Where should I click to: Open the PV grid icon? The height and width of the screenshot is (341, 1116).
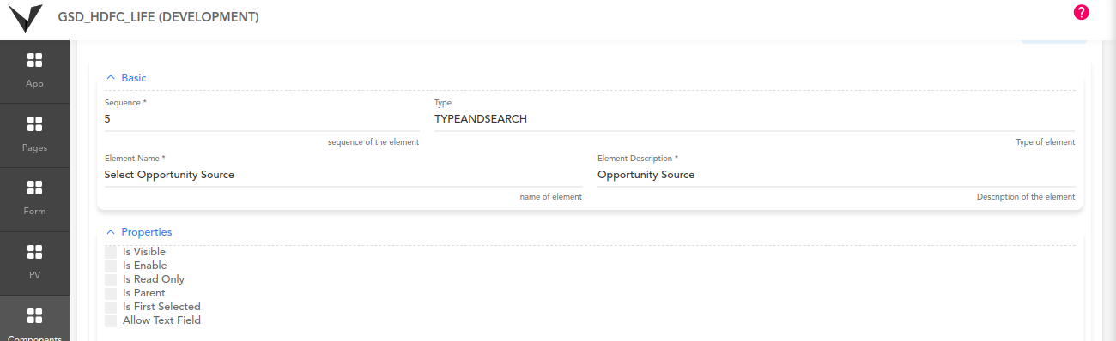coord(34,252)
